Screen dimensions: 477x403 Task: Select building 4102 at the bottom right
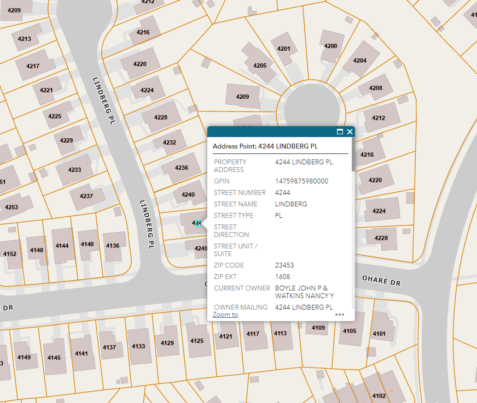[379, 395]
